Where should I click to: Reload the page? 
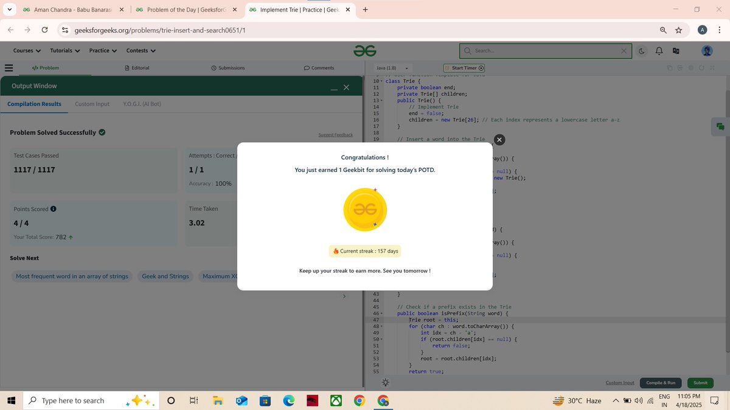pos(44,30)
